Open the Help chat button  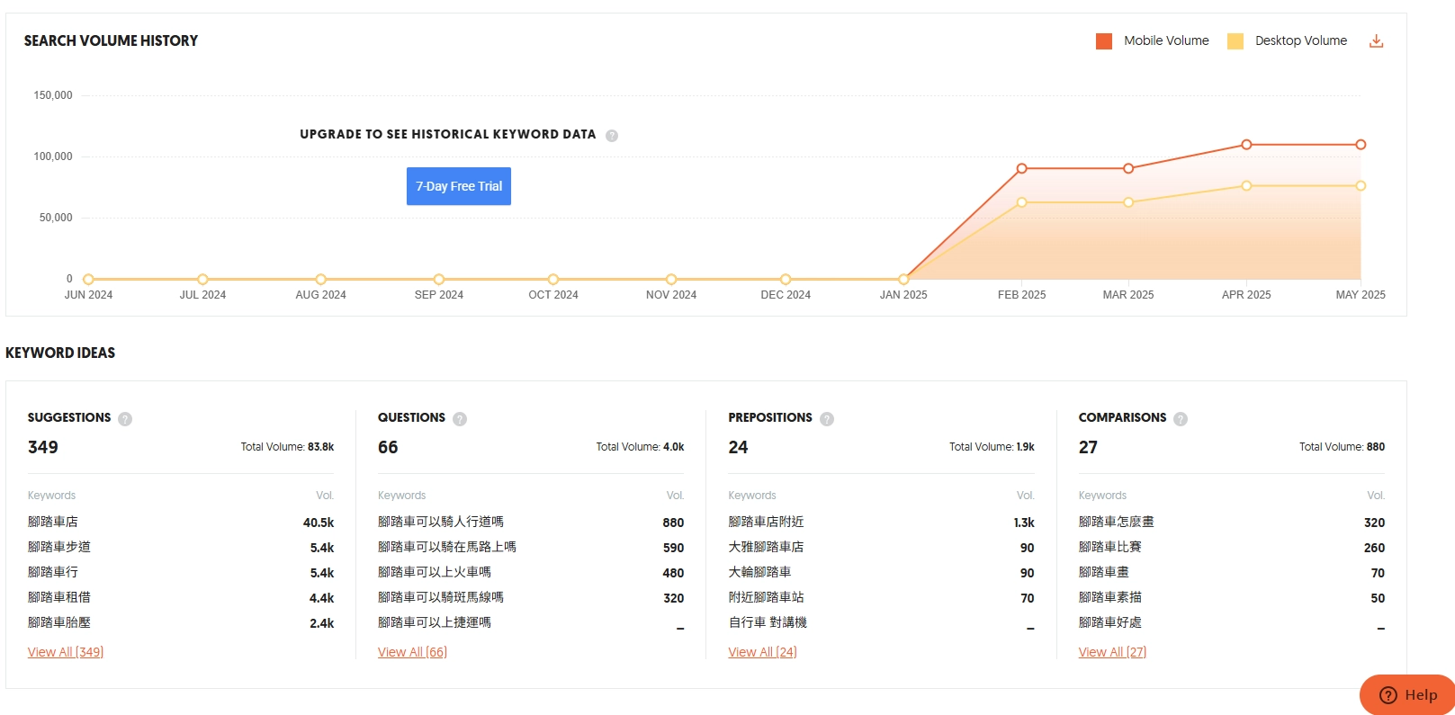1407,694
